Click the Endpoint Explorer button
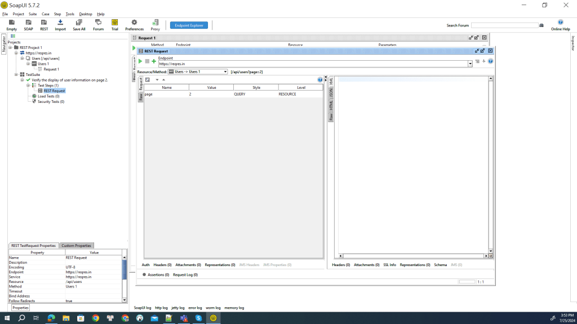577x324 pixels. pyautogui.click(x=189, y=25)
